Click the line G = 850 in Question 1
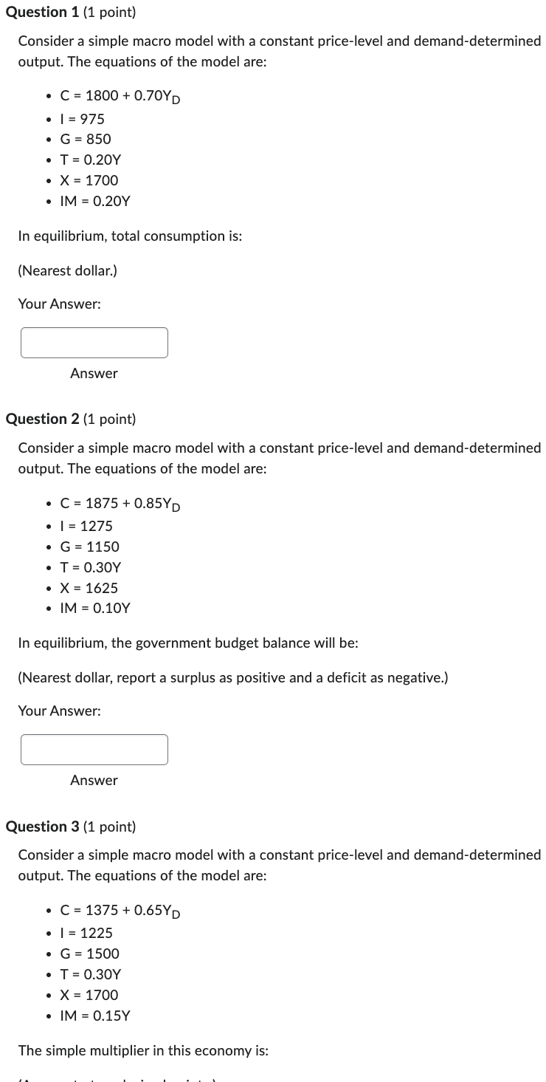Screen dimensions: 546x1082 point(84,139)
